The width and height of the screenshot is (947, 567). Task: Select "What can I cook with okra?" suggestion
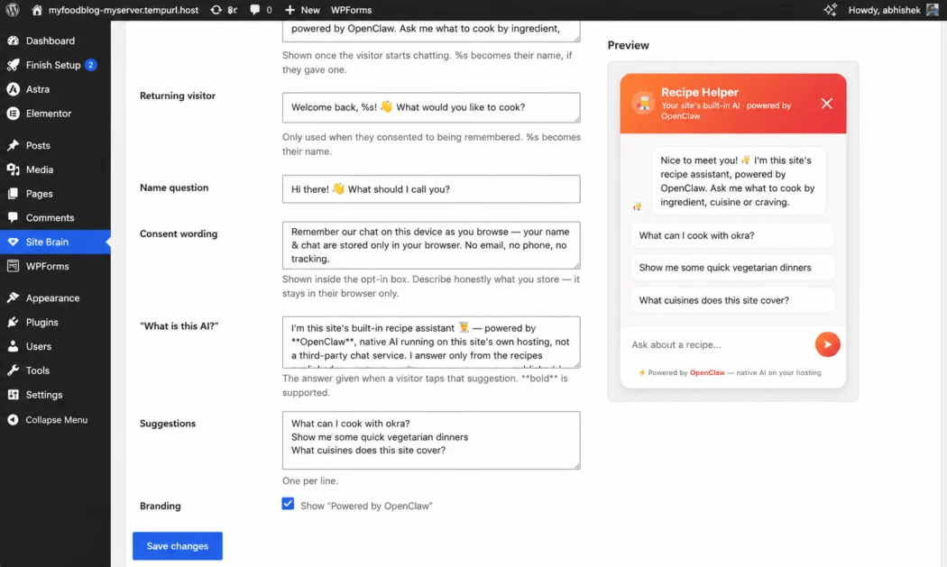tap(731, 235)
